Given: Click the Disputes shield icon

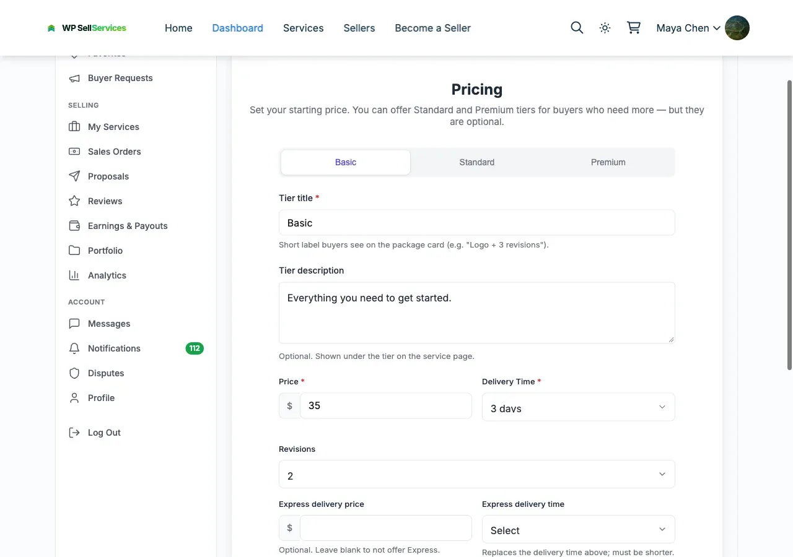Looking at the screenshot, I should point(74,373).
